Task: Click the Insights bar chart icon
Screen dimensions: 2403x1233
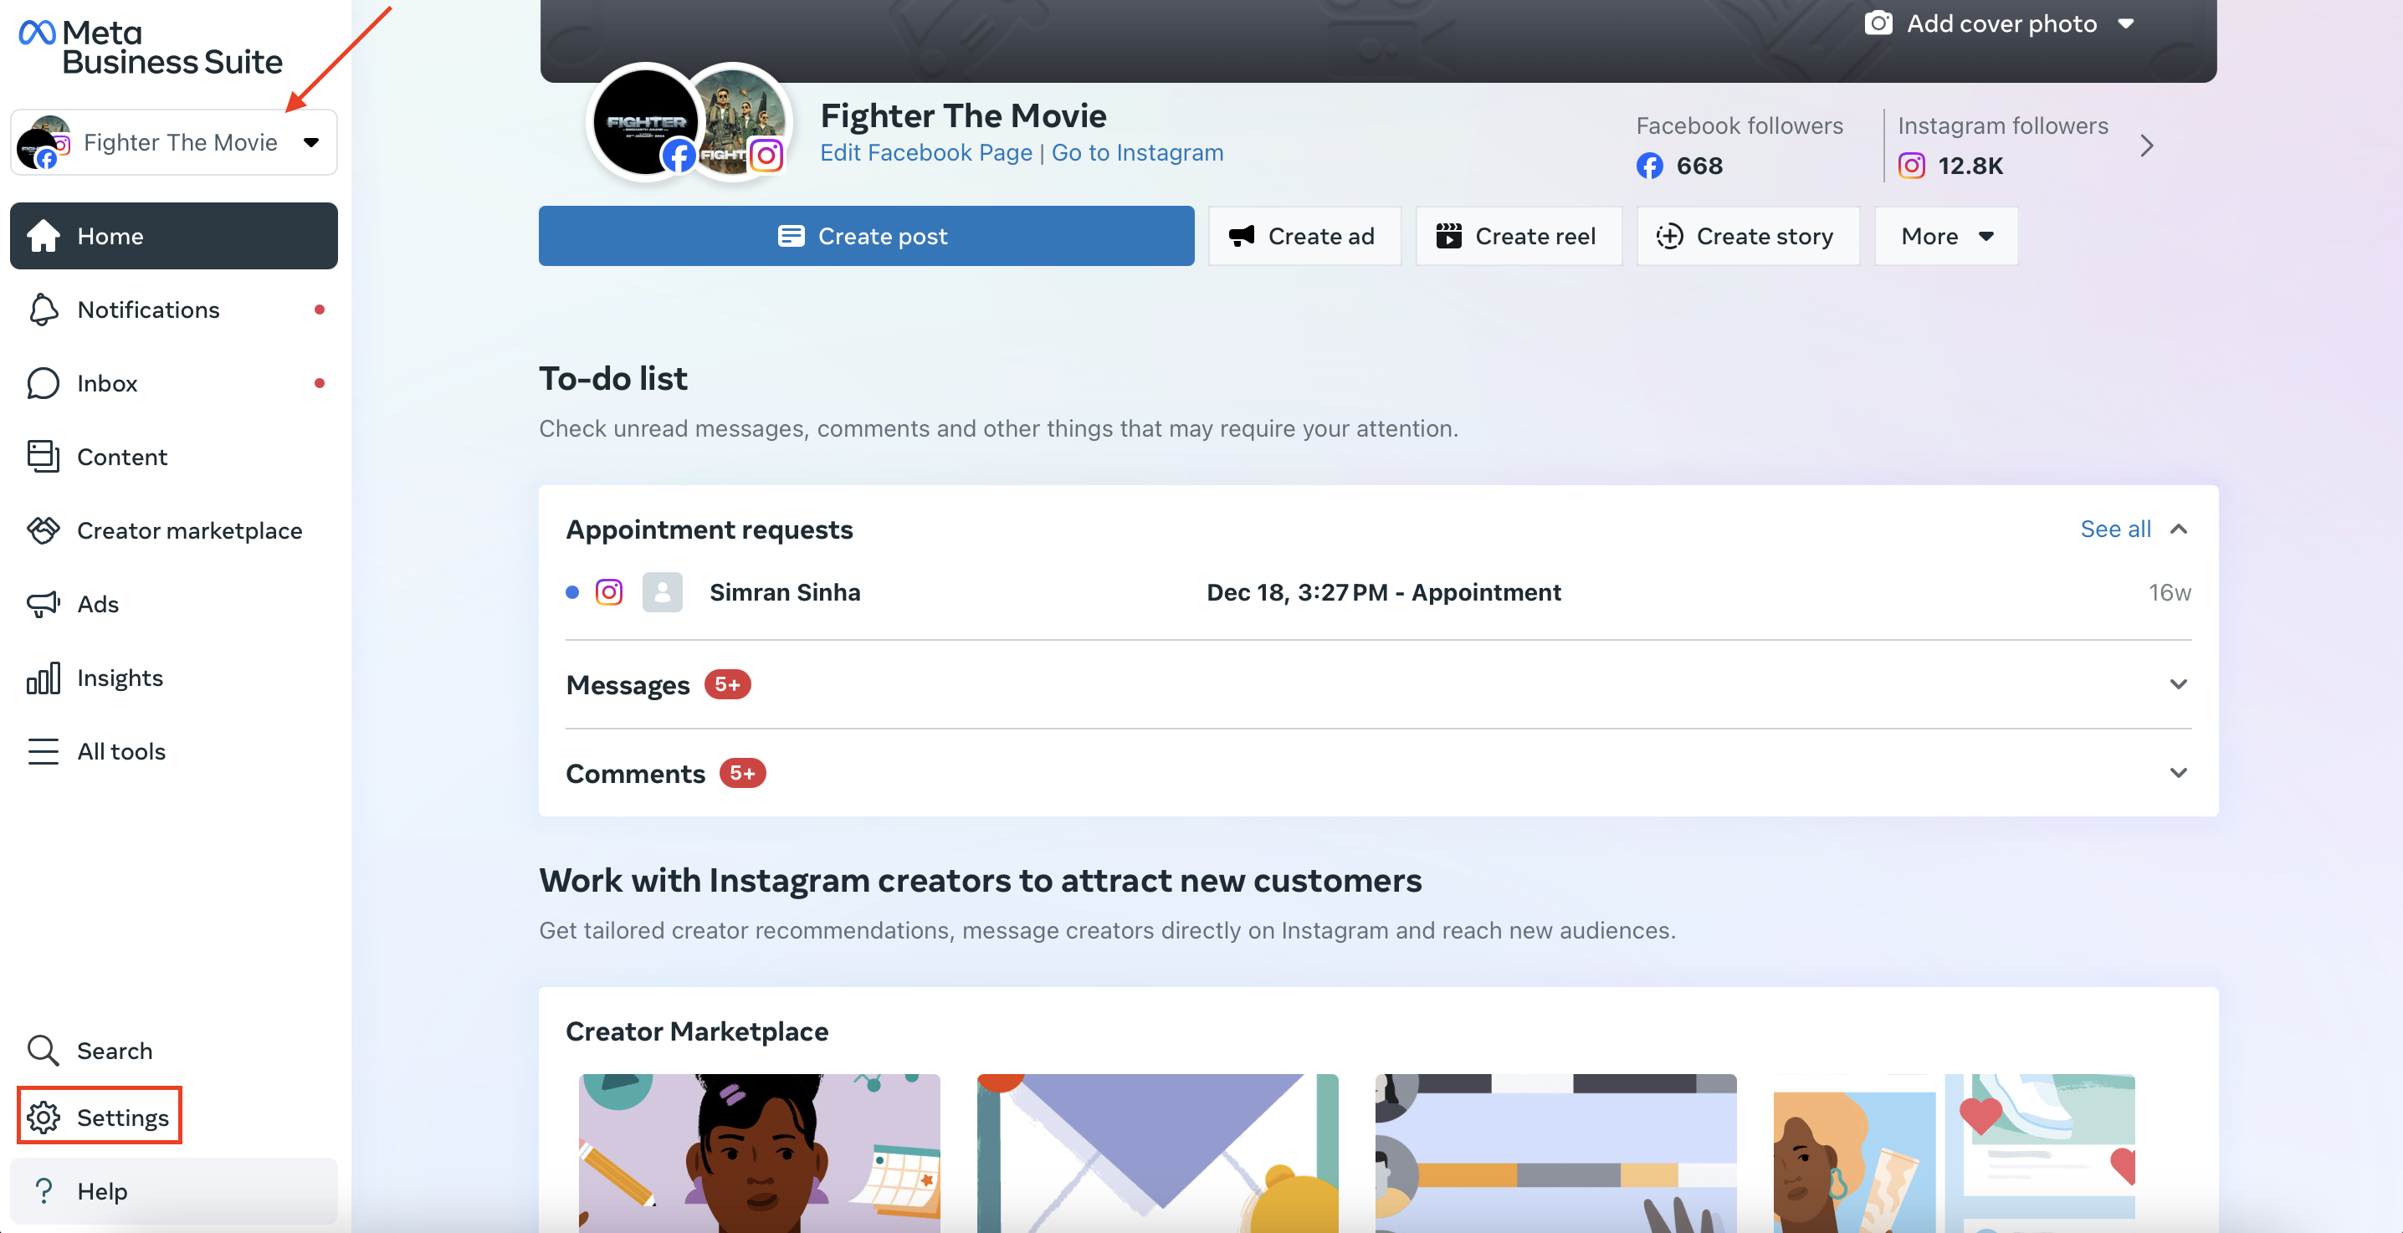Action: [43, 678]
